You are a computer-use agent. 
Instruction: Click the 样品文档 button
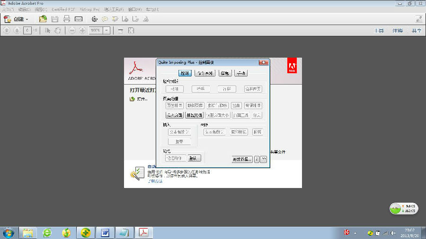[x=194, y=115]
